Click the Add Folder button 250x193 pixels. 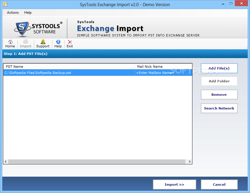219,81
